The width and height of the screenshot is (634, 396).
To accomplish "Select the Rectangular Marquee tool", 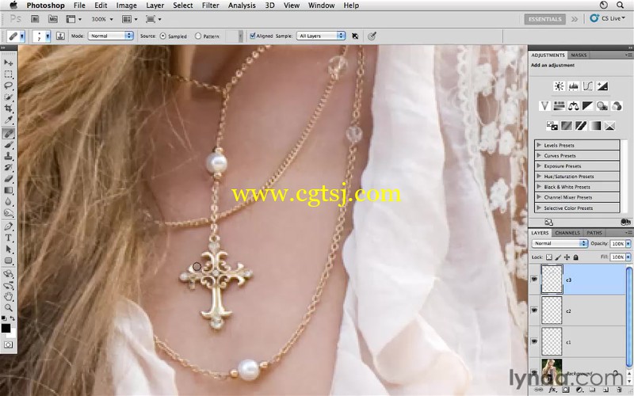I will click(x=9, y=74).
